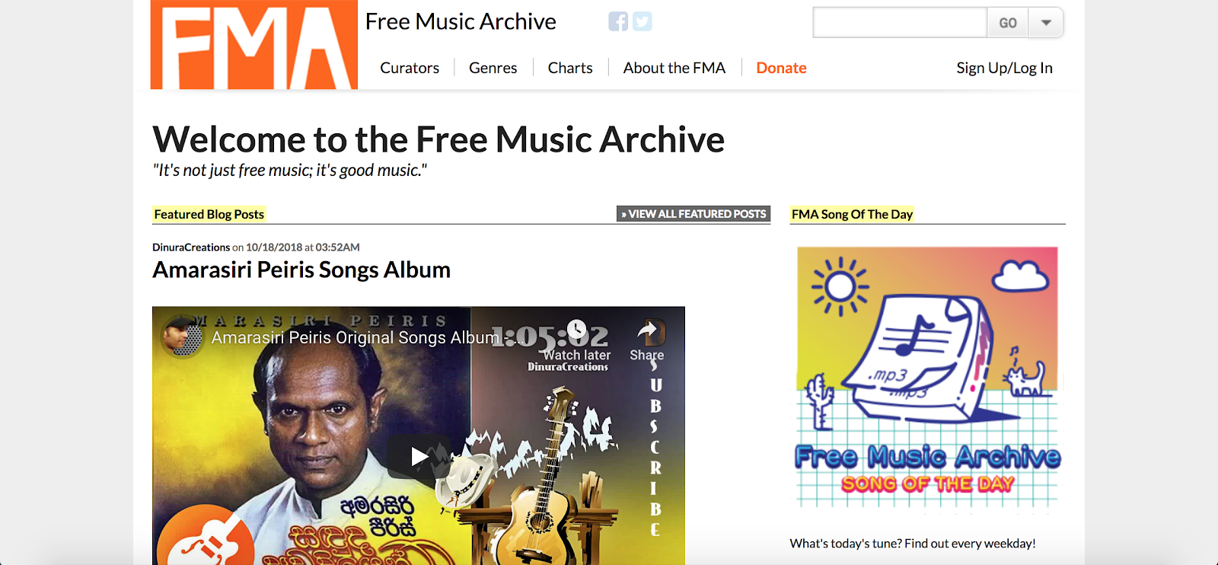Open the FMA Facebook page icon

[618, 22]
